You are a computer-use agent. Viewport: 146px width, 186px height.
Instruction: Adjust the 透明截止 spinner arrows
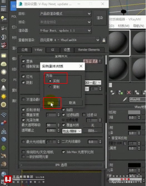click(x=59, y=130)
